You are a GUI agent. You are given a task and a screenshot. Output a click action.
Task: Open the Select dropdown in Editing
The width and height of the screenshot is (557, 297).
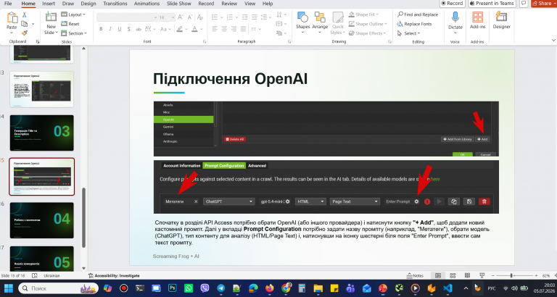[x=409, y=33]
